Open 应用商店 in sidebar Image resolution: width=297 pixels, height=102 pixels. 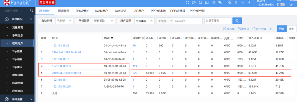[17, 91]
